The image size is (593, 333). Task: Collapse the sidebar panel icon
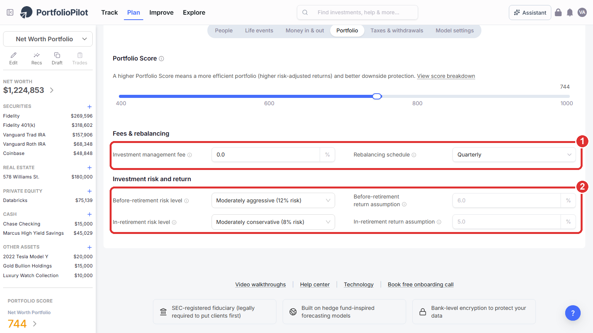[x=10, y=12]
